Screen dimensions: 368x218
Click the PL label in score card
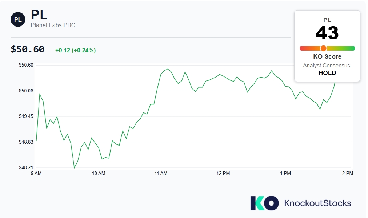pyautogui.click(x=327, y=20)
